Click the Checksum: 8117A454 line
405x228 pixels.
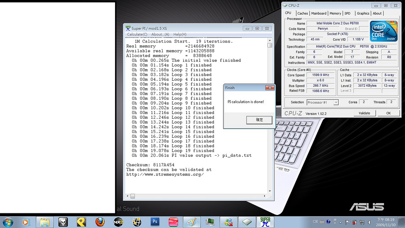[150, 165]
